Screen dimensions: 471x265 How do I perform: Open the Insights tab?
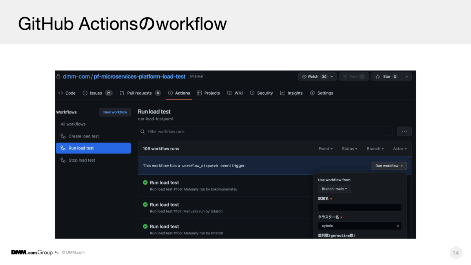pos(291,93)
